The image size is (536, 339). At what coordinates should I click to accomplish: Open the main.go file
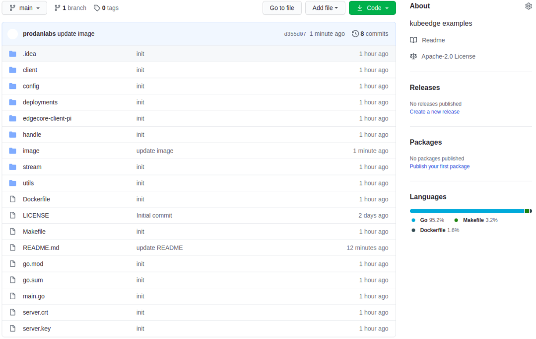click(x=34, y=296)
